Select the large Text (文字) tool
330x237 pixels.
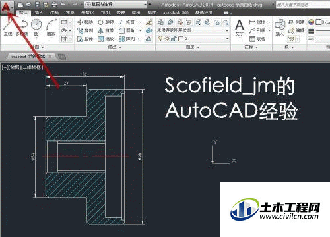(240, 28)
